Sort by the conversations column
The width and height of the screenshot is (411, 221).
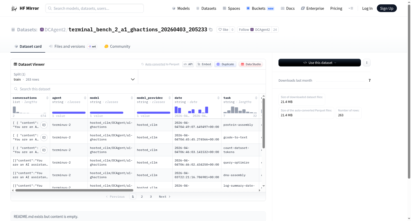47,98
